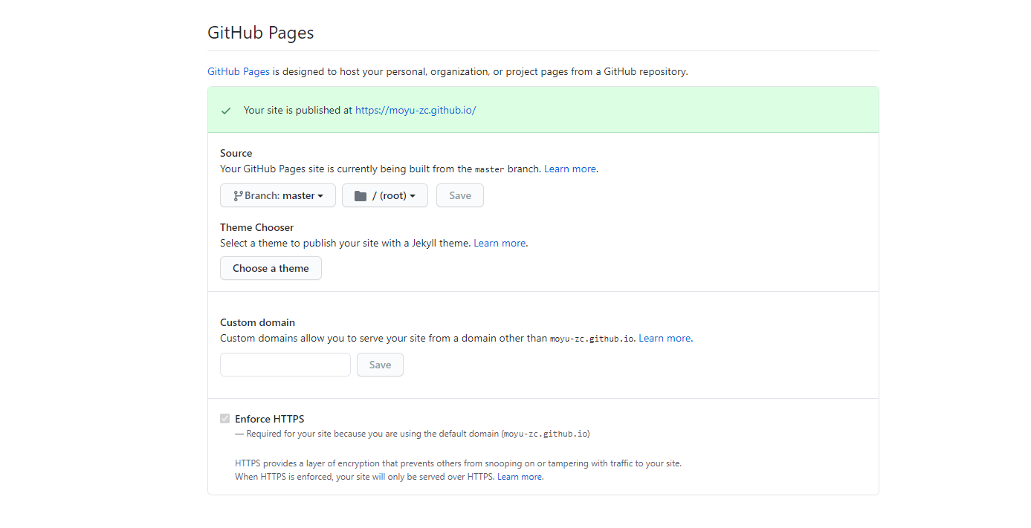Open Learn more link for custom domains
The image size is (1031, 528).
point(665,338)
